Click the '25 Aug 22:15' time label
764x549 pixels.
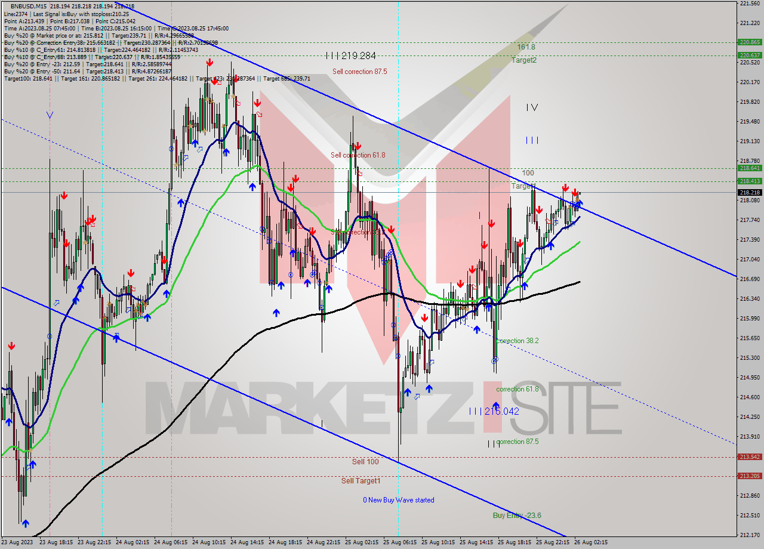553,542
